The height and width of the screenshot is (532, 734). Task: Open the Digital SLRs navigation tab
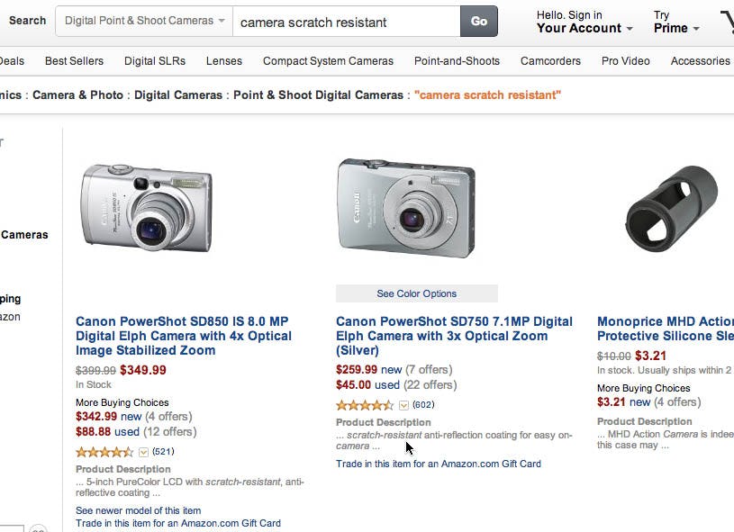pos(155,61)
